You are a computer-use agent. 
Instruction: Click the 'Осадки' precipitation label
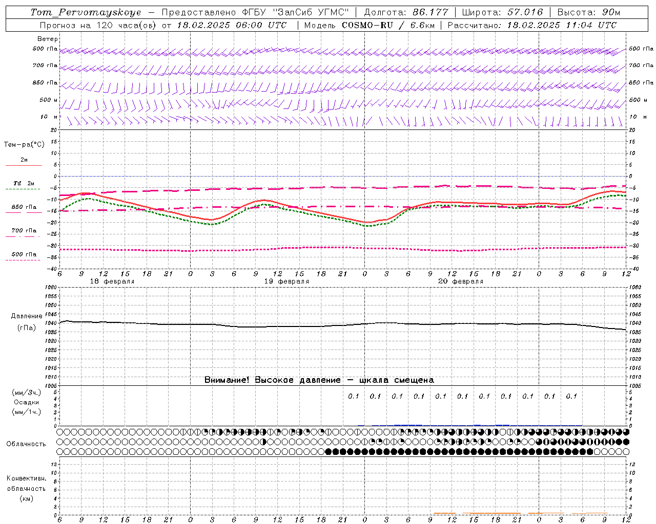(x=26, y=402)
